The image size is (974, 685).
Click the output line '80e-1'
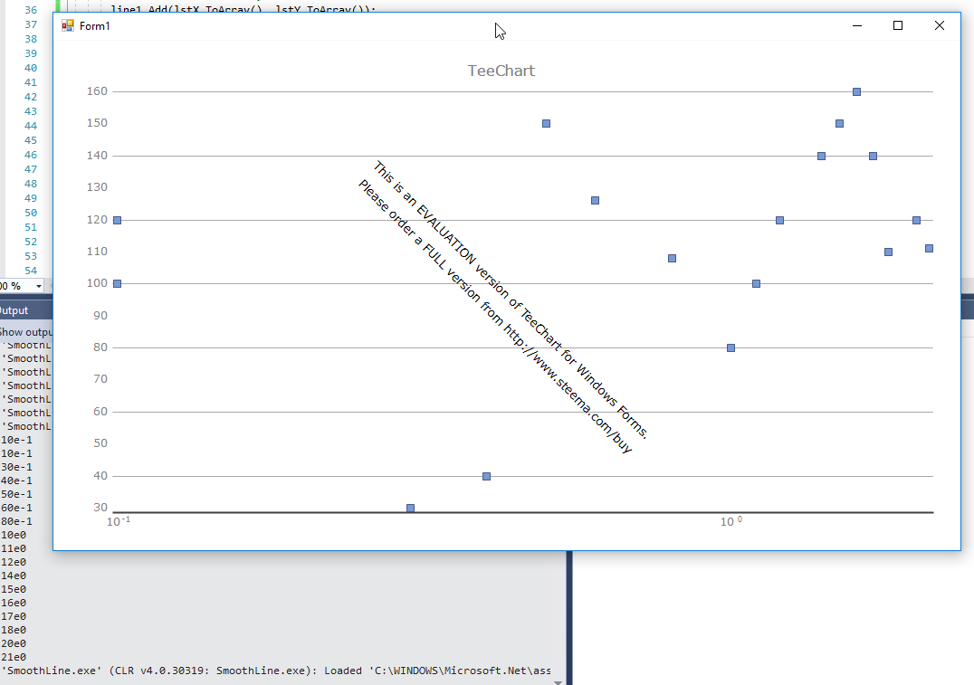point(17,522)
